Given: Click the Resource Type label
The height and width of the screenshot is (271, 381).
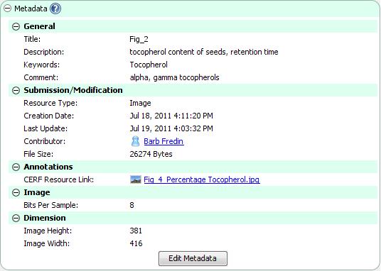Looking at the screenshot, I should (50, 103).
